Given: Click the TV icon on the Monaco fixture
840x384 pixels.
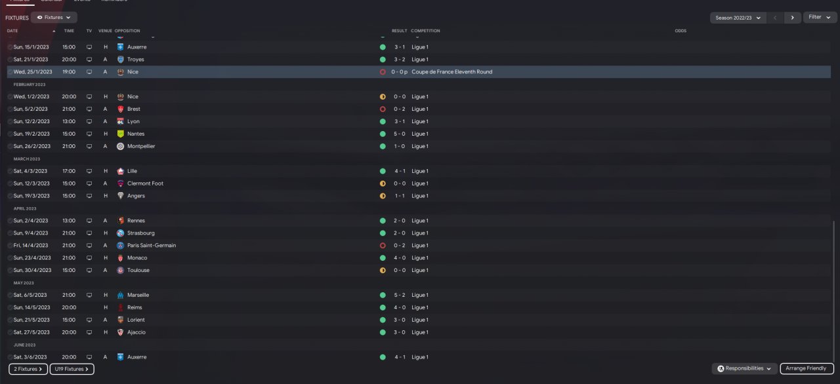Looking at the screenshot, I should [x=89, y=258].
